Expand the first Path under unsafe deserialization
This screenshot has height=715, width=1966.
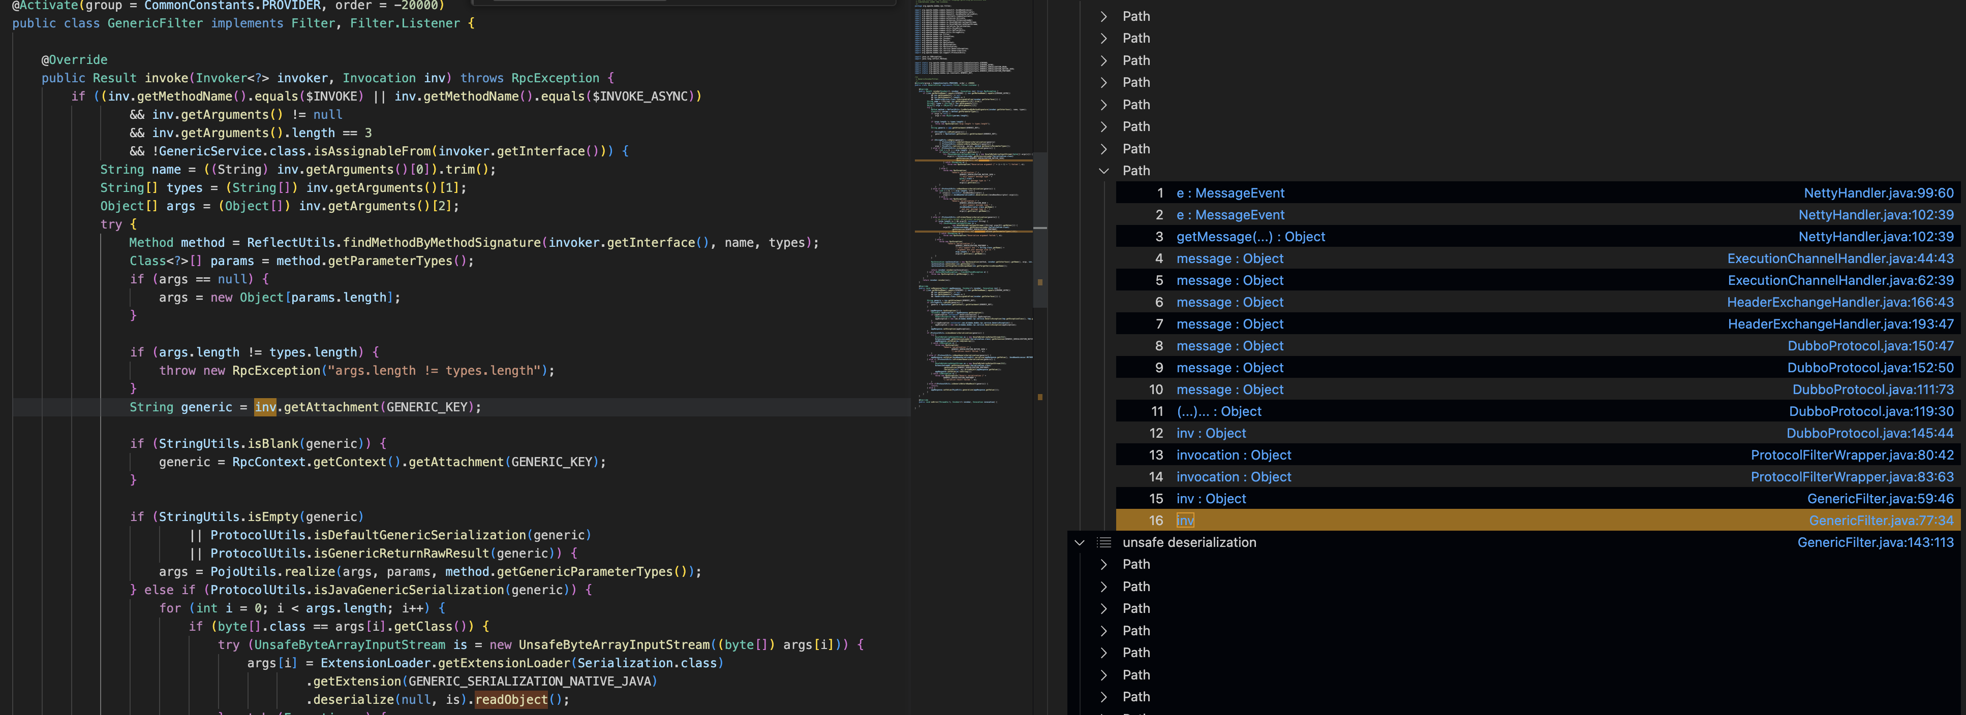[1103, 565]
